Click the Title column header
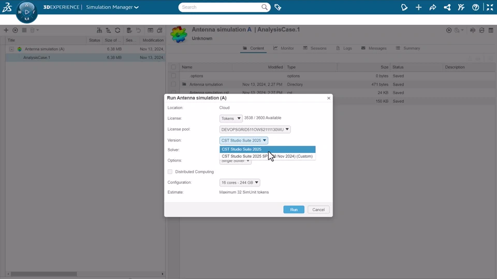 click(46, 40)
